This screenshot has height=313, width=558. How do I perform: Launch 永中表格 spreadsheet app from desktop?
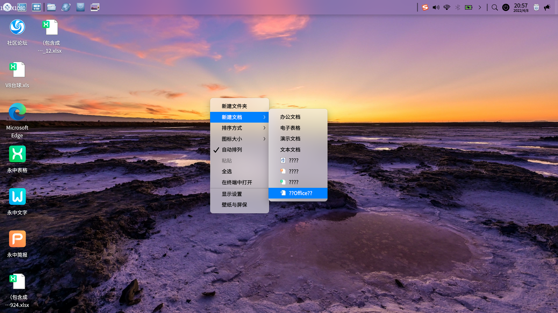click(x=17, y=154)
